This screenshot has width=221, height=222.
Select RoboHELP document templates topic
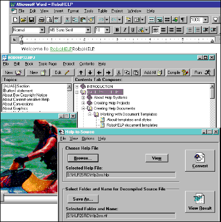[132, 125]
